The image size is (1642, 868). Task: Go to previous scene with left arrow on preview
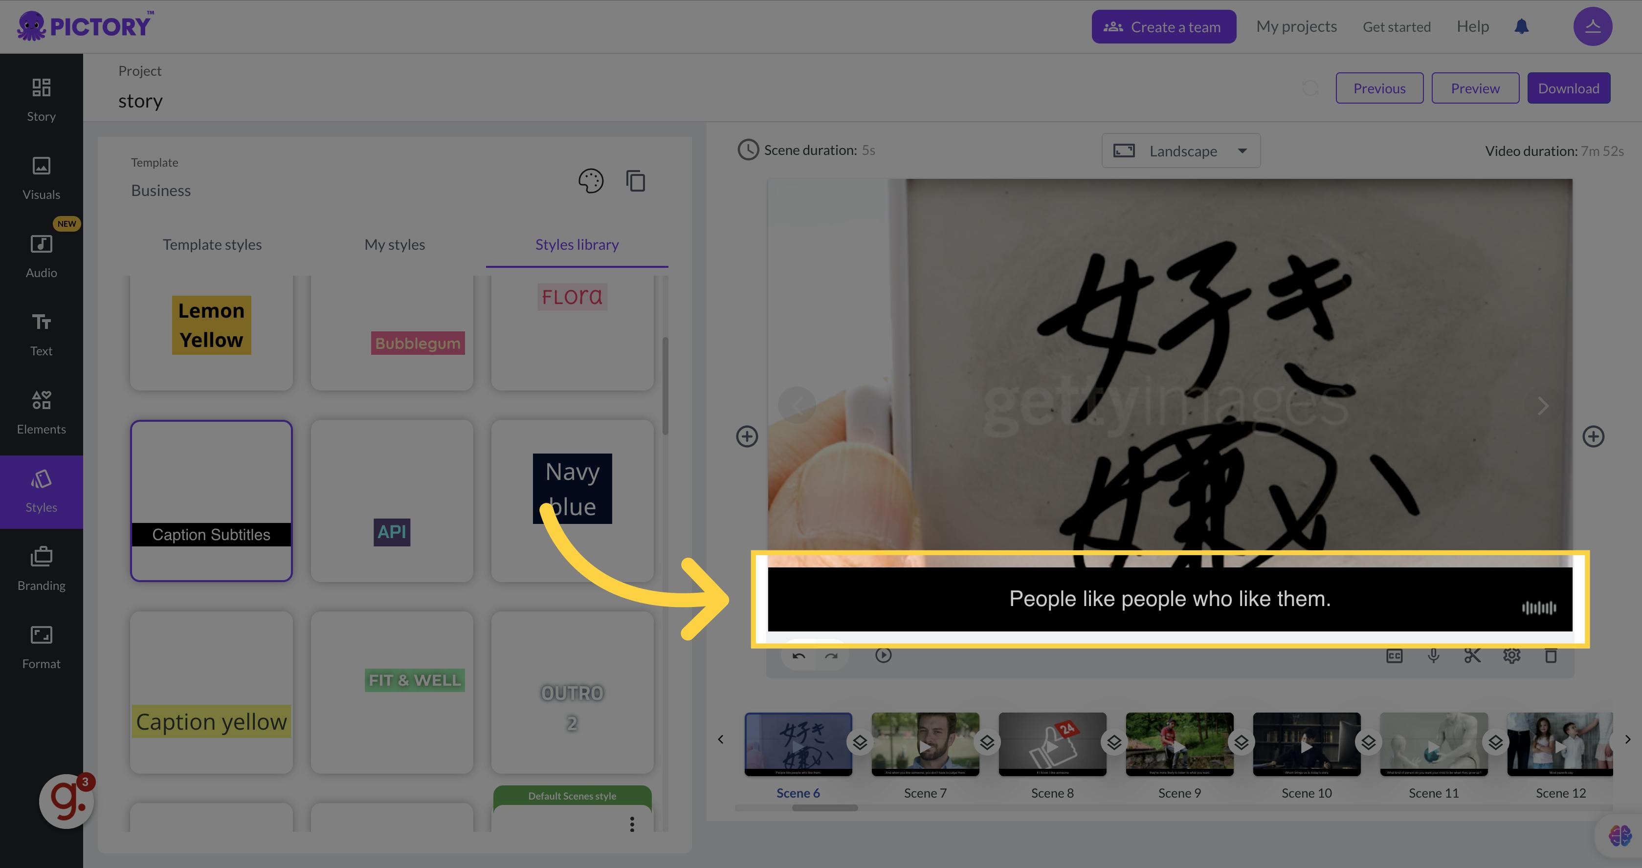798,405
